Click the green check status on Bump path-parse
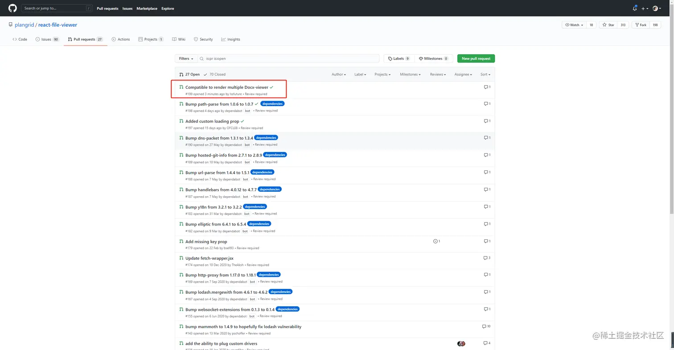Viewport: 674px width, 350px height. tap(256, 104)
